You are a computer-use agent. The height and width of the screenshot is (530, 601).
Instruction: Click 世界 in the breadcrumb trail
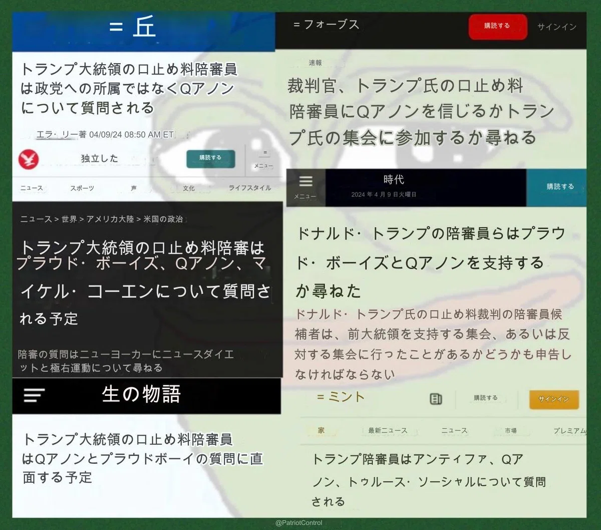pos(69,219)
